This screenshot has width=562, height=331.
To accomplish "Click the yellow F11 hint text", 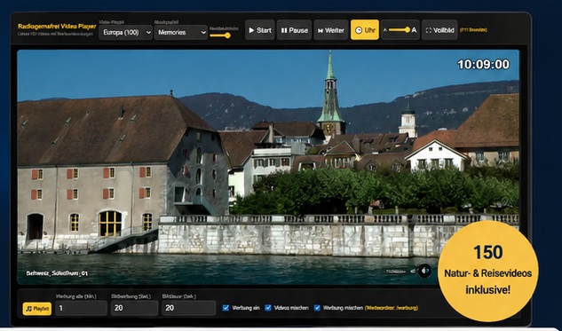I will (473, 30).
